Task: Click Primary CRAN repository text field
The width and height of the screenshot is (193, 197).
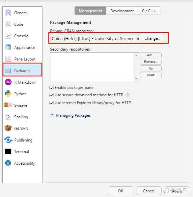Action: (x=95, y=38)
